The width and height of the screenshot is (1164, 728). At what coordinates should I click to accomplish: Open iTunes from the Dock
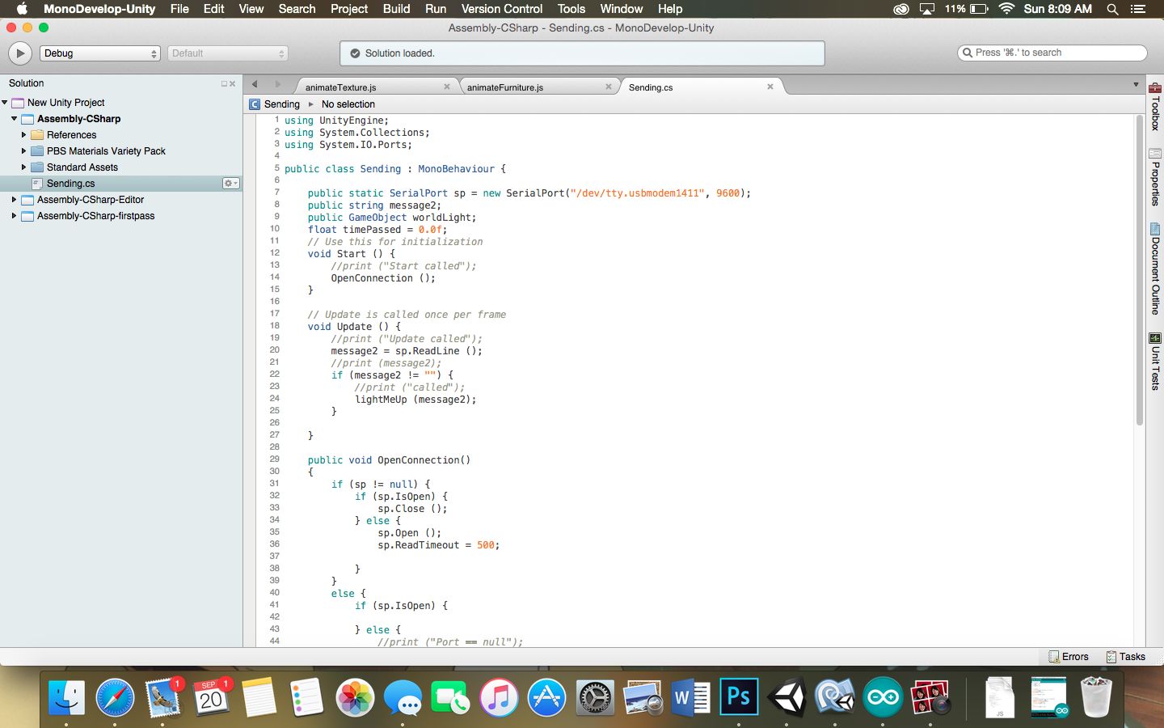(499, 697)
